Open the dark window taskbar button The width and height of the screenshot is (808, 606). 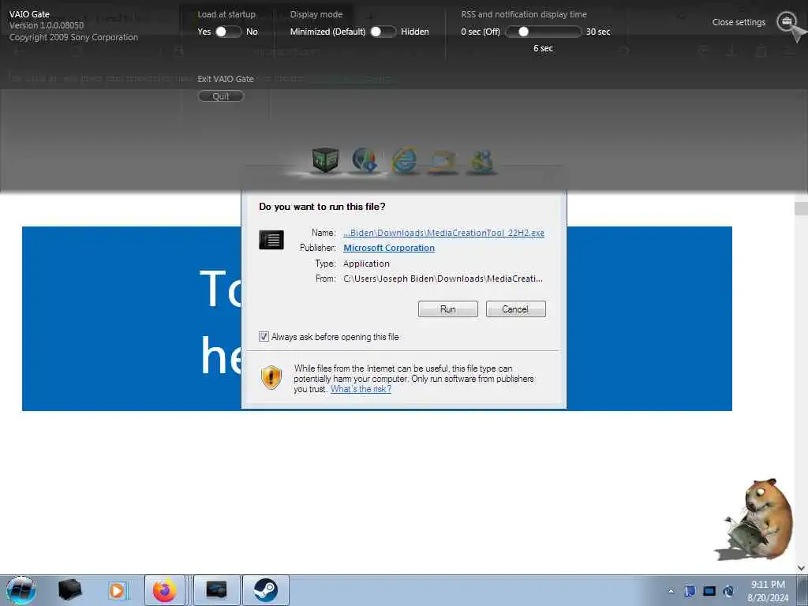coord(216,590)
